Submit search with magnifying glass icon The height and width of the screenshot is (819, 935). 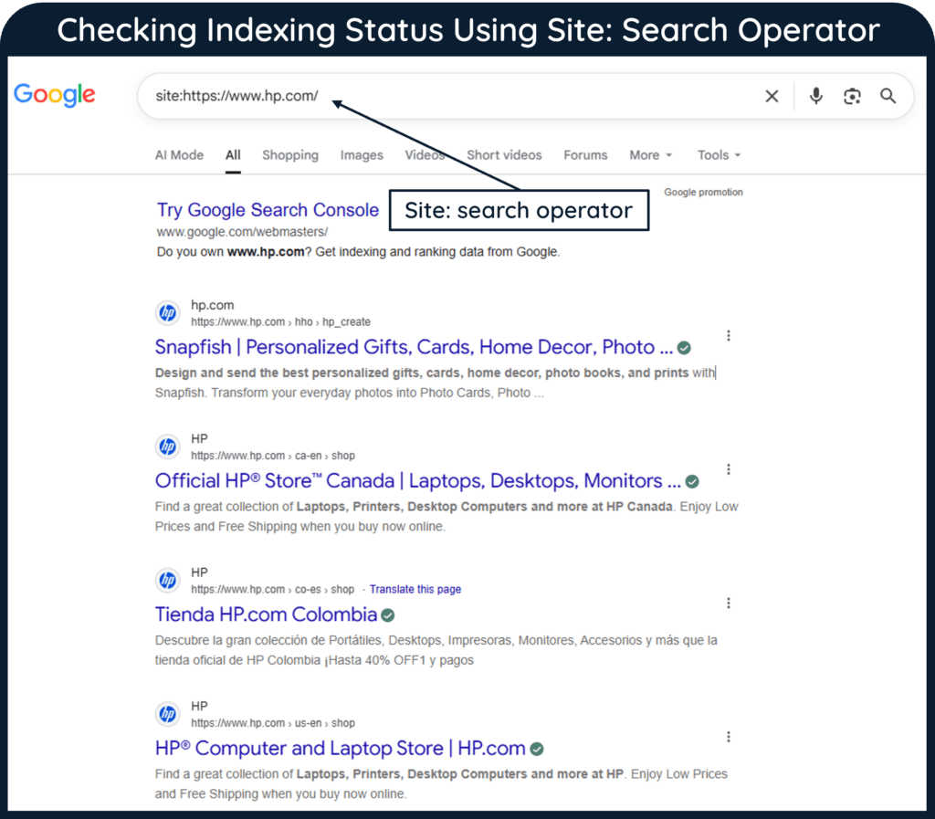(888, 96)
